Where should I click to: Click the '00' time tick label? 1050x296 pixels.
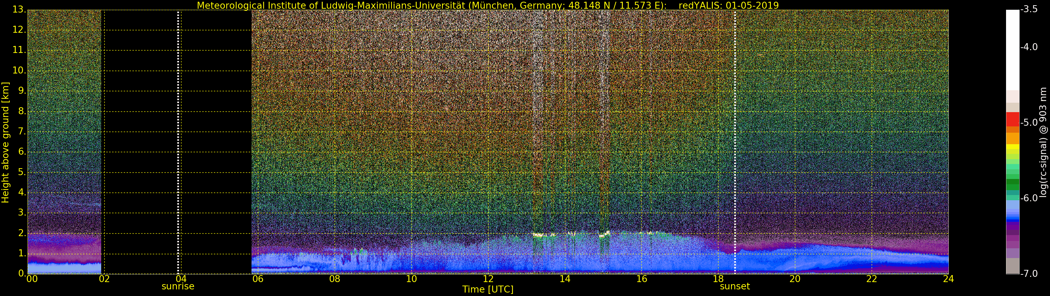point(32,279)
